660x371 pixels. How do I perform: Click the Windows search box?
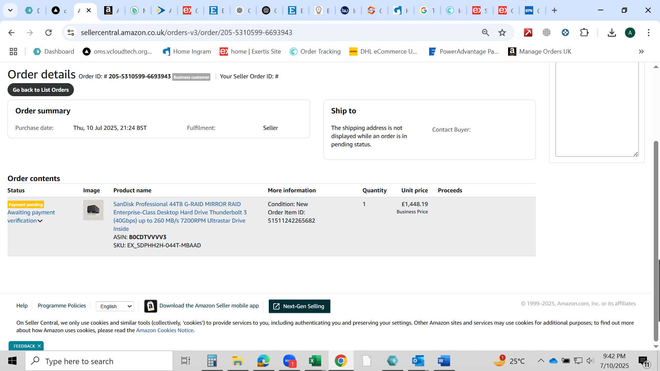point(99,361)
